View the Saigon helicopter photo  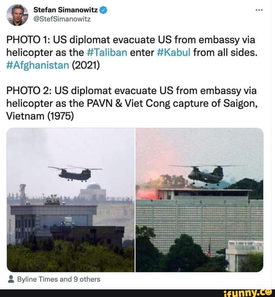click(x=199, y=200)
